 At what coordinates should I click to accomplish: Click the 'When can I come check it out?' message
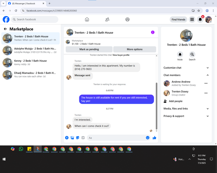tap(92, 126)
